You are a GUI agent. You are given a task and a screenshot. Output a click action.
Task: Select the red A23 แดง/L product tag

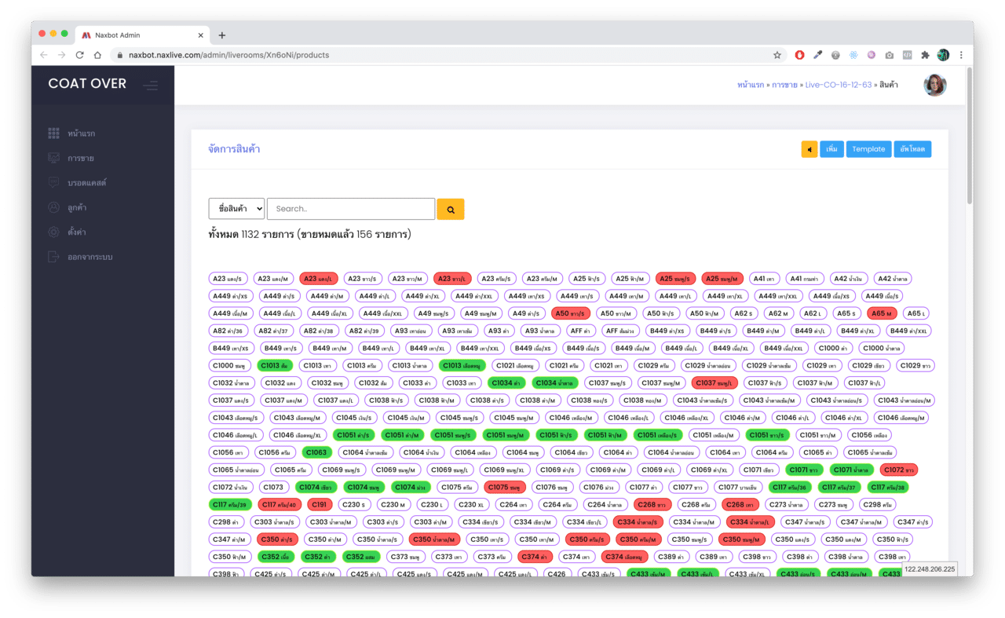click(319, 279)
